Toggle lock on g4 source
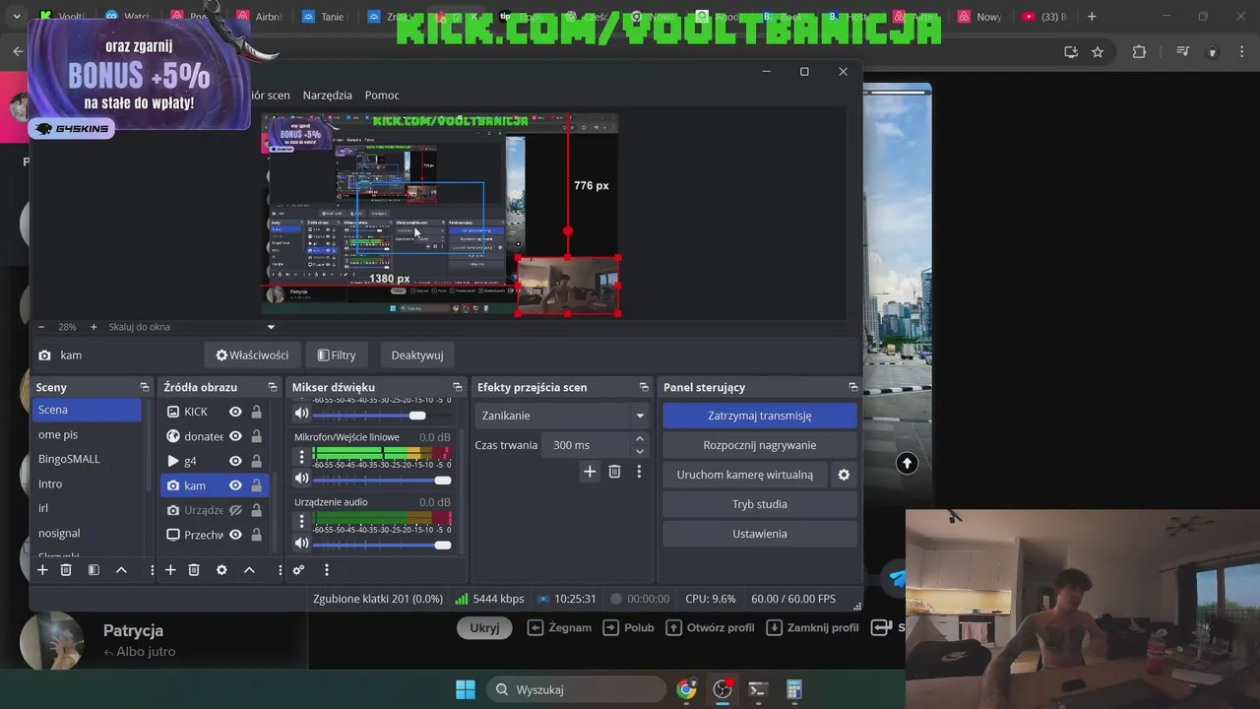 coord(257,461)
